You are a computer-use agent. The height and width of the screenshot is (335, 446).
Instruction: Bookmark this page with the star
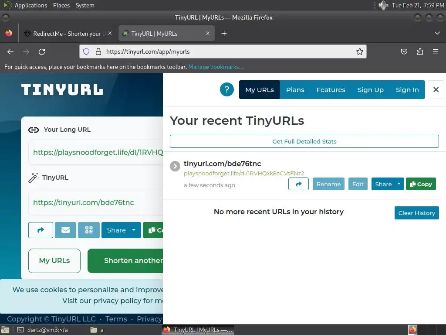click(359, 51)
